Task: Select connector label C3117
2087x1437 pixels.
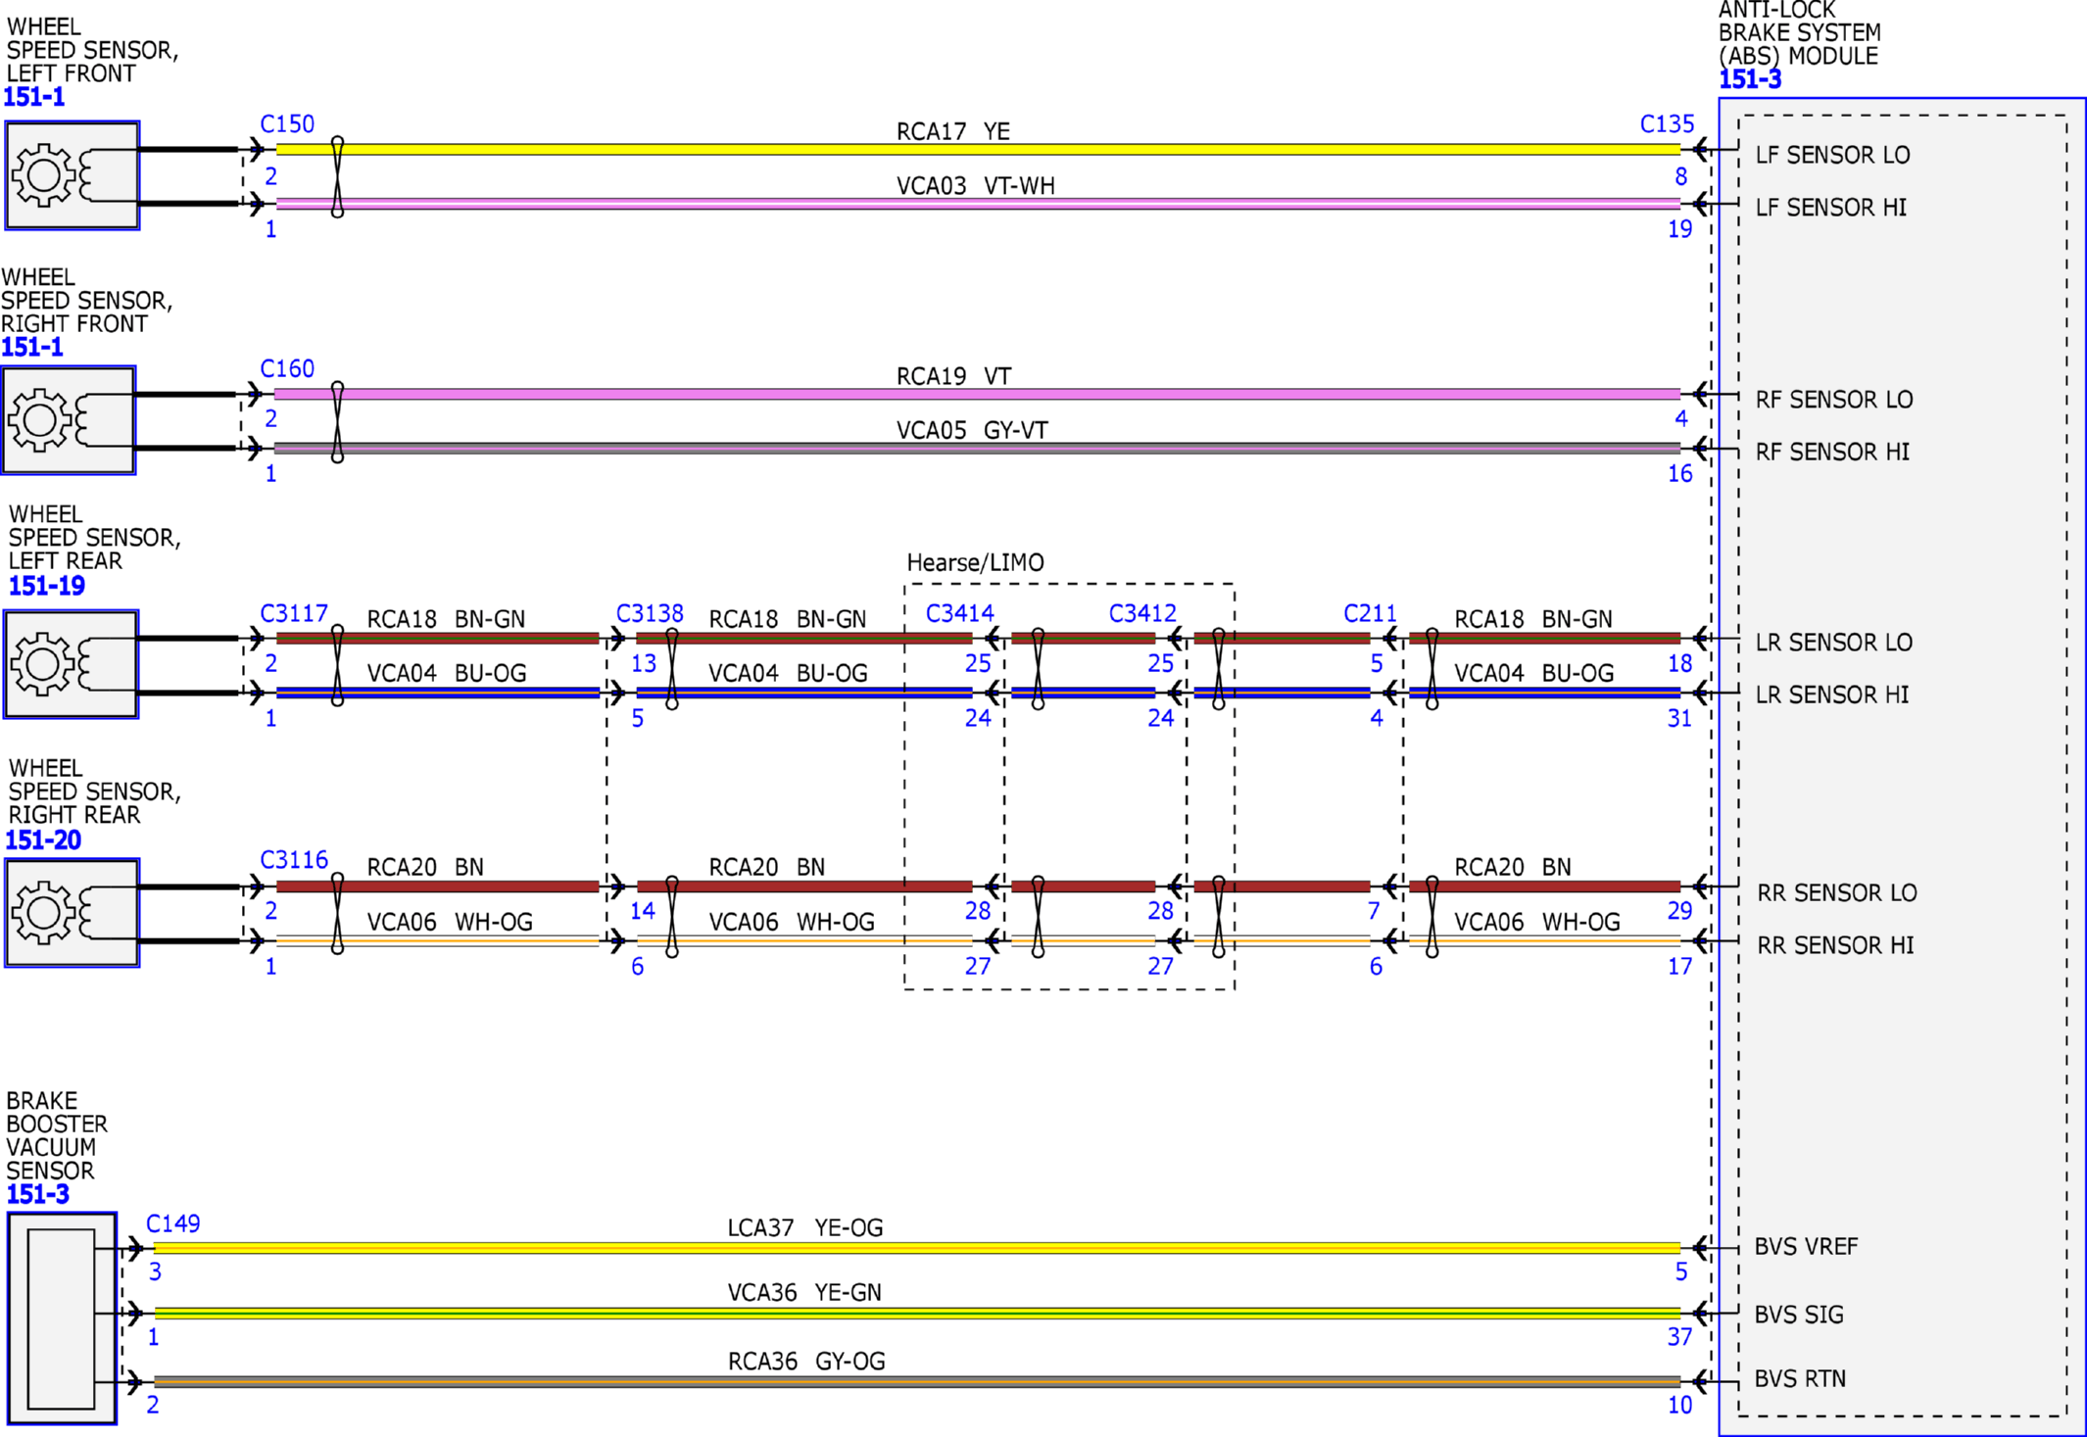Action: (x=294, y=613)
